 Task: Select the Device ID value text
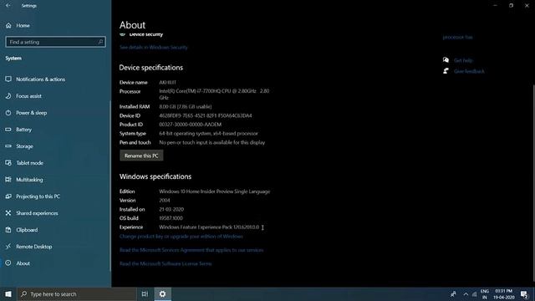pyautogui.click(x=206, y=115)
